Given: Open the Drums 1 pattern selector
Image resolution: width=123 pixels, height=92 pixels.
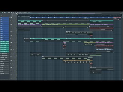Looking at the screenshot, I should pos(29,12).
